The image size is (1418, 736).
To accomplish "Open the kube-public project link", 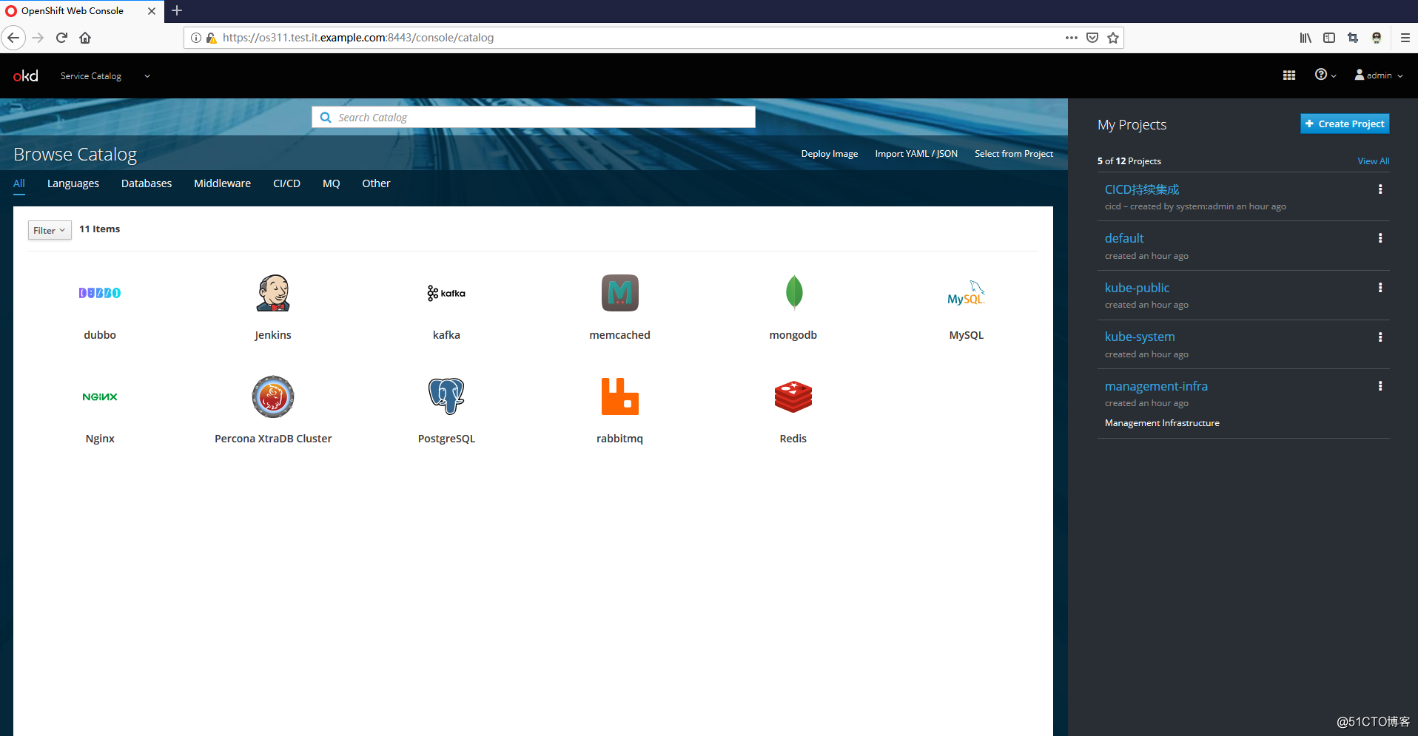I will click(1137, 288).
